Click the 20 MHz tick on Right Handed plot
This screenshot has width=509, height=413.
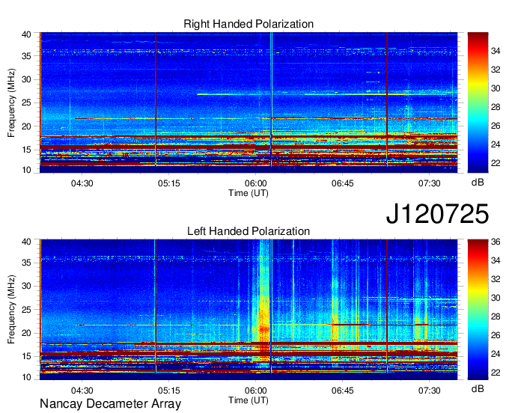[26, 126]
